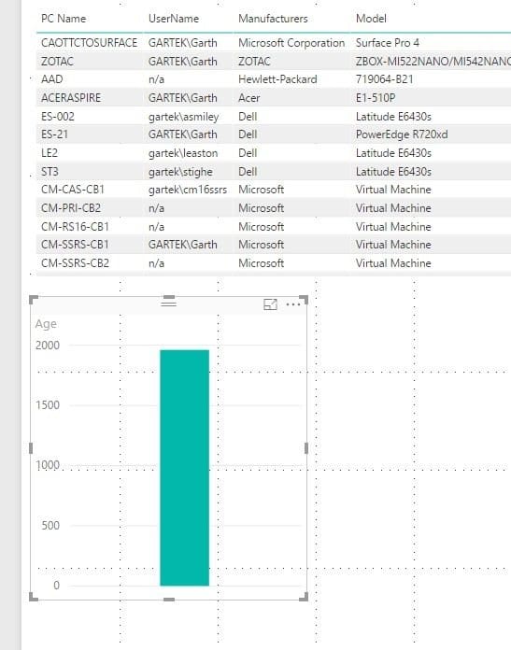511x650 pixels.
Task: Select the chart's top-right corner resize handle
Action: click(304, 299)
